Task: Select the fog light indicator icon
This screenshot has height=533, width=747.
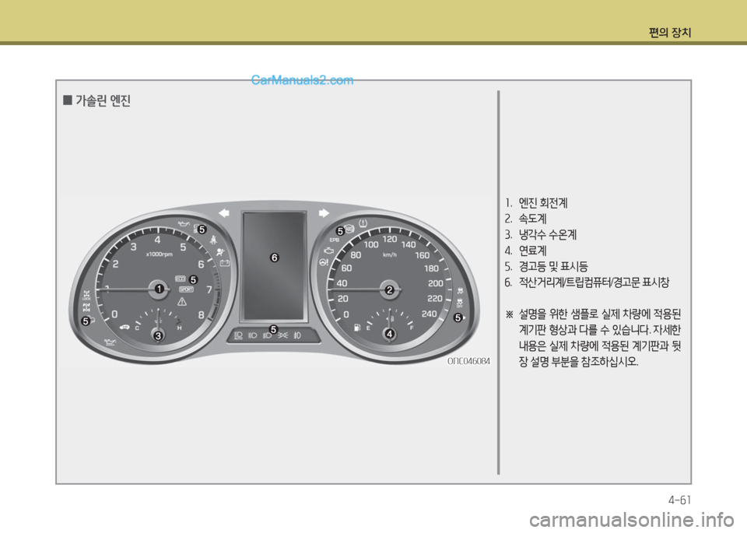Action: pos(297,335)
